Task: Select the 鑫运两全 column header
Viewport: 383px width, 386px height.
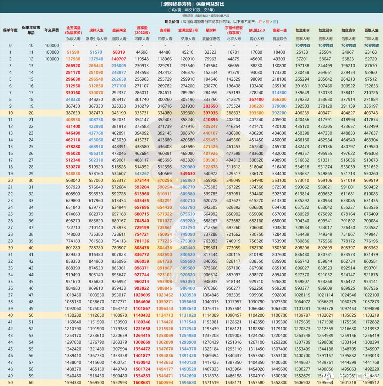Action: (x=119, y=30)
